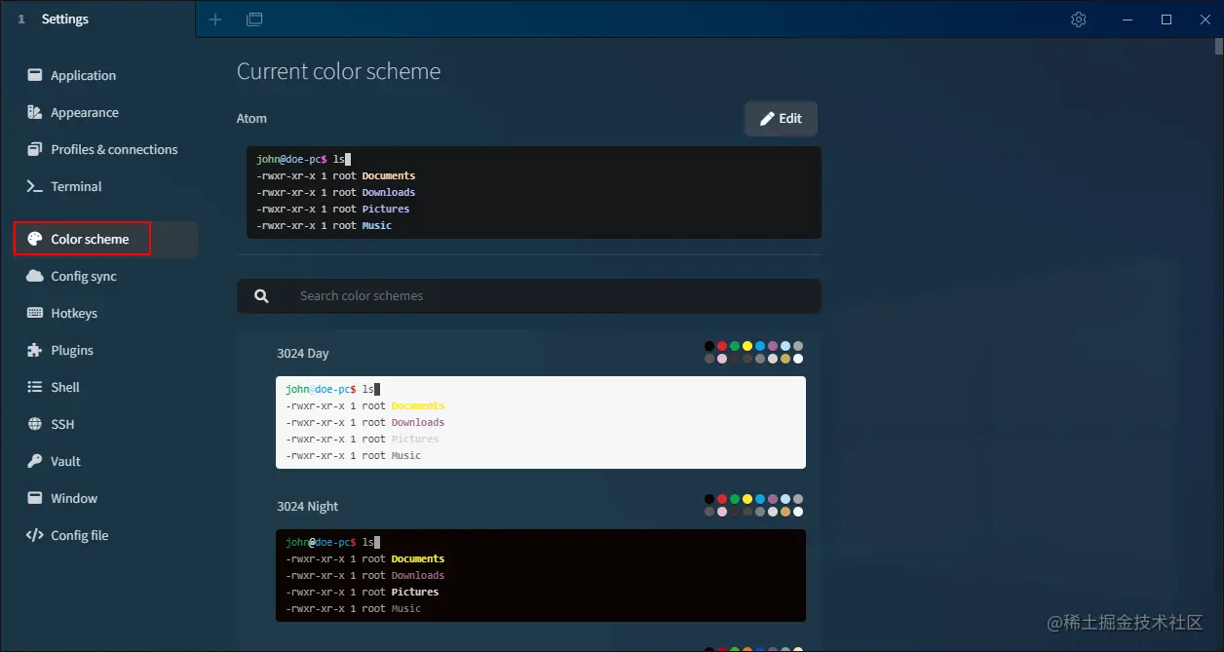Screen dimensions: 1224x652
Task: Click the Hotkeys keyboard icon
Action: pos(34,313)
